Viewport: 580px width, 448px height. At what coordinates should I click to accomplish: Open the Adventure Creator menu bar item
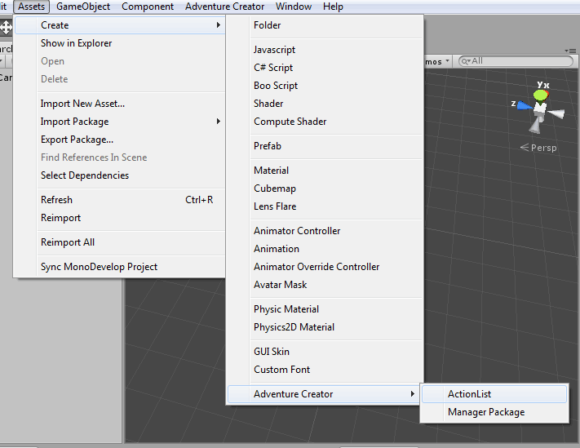click(225, 7)
